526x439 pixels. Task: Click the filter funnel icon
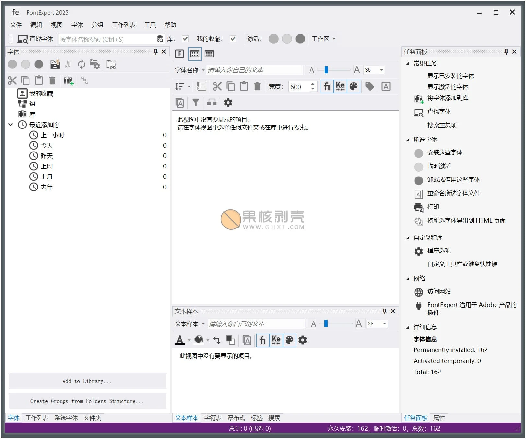(x=195, y=103)
